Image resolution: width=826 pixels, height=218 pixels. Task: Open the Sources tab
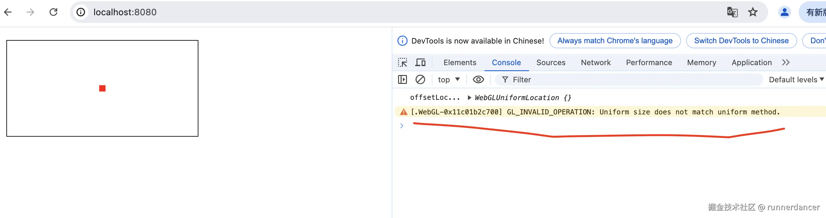tap(551, 63)
